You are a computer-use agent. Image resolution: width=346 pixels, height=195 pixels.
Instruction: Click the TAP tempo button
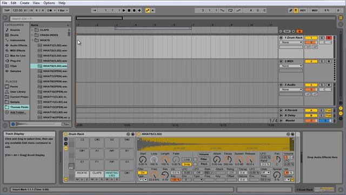pos(7,10)
